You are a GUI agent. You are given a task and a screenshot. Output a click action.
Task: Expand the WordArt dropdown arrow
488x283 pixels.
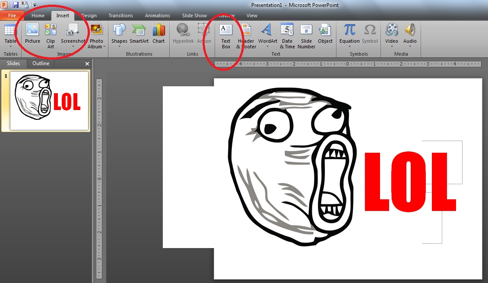[267, 47]
